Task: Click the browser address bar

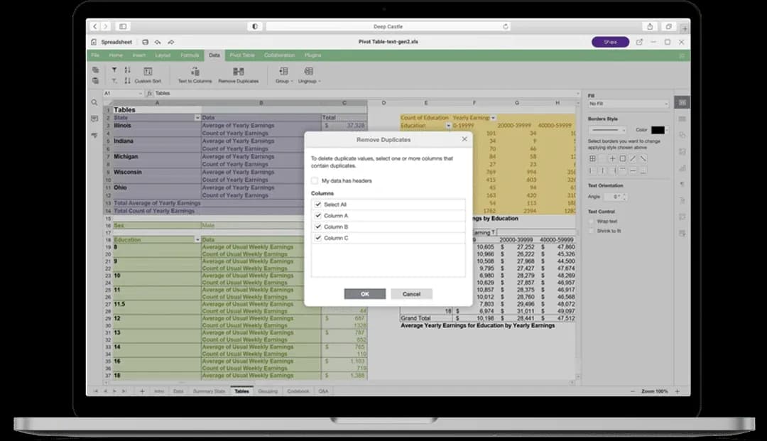Action: click(388, 26)
